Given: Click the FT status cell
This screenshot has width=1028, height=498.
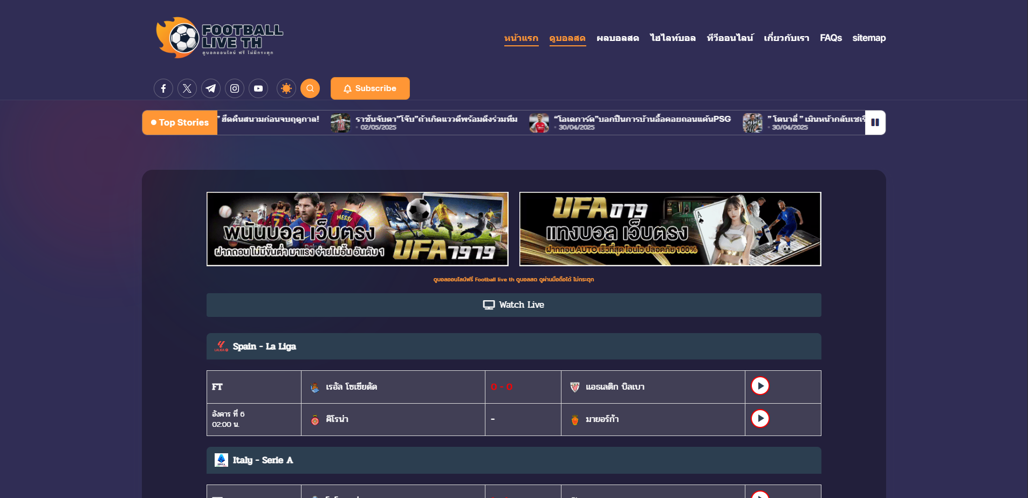Looking at the screenshot, I should point(254,387).
